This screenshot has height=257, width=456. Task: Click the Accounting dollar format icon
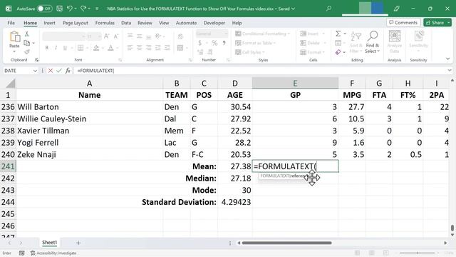[200, 43]
